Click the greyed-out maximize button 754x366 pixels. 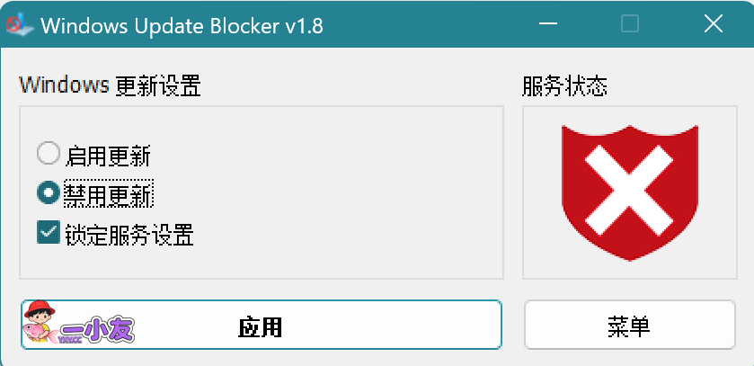click(x=630, y=24)
